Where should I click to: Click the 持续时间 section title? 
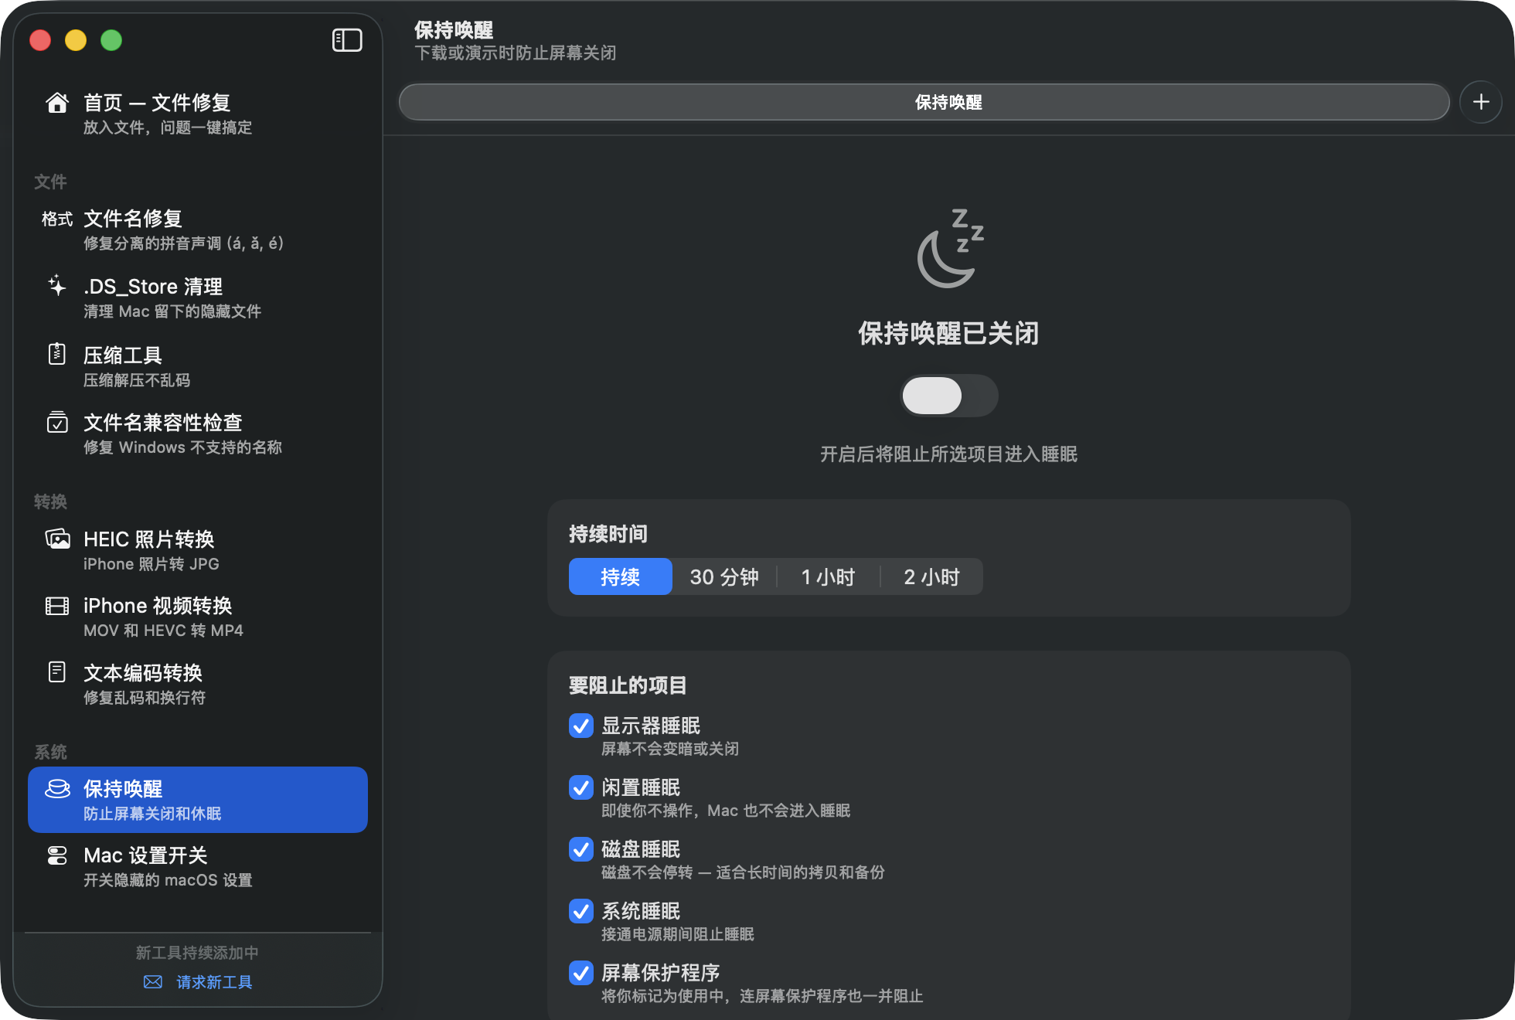608,534
